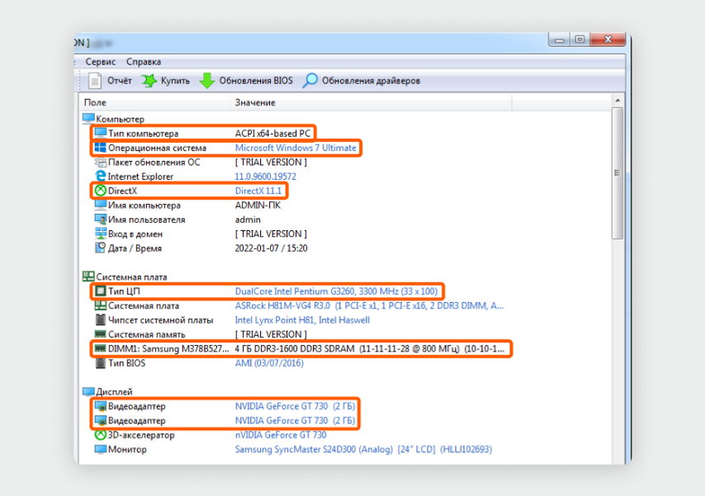Viewport: 705px width, 496px height.
Task: Click the Тип BIOS chip icon
Action: pos(100,363)
